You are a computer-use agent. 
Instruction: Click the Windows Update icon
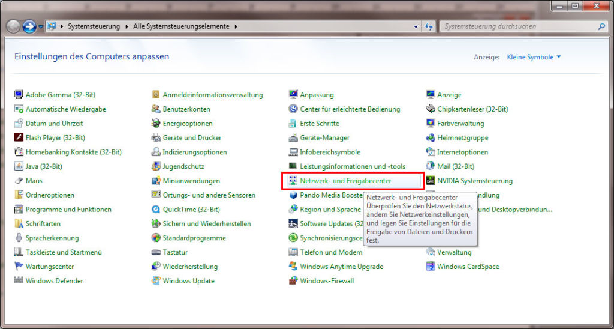tap(156, 281)
